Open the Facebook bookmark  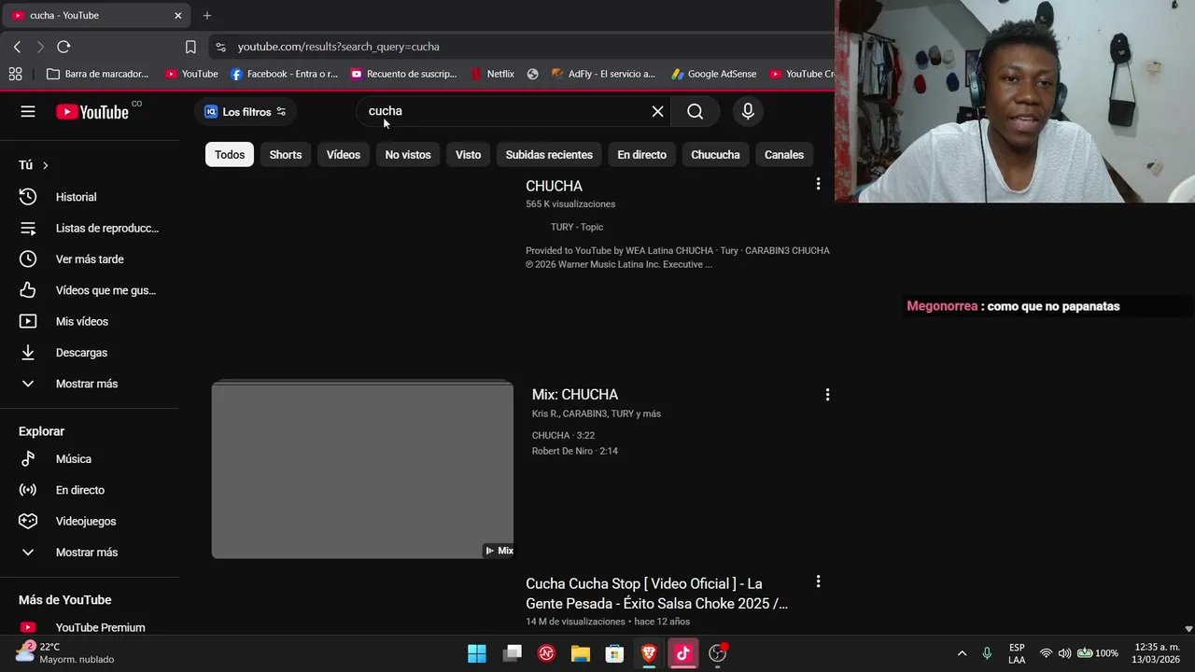(284, 74)
